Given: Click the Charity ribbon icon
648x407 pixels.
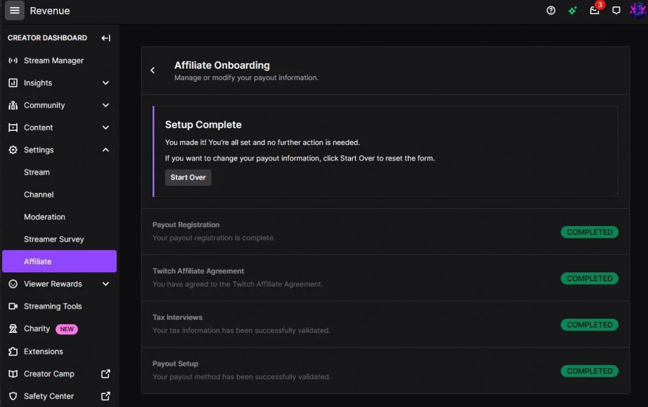Looking at the screenshot, I should click(x=13, y=329).
